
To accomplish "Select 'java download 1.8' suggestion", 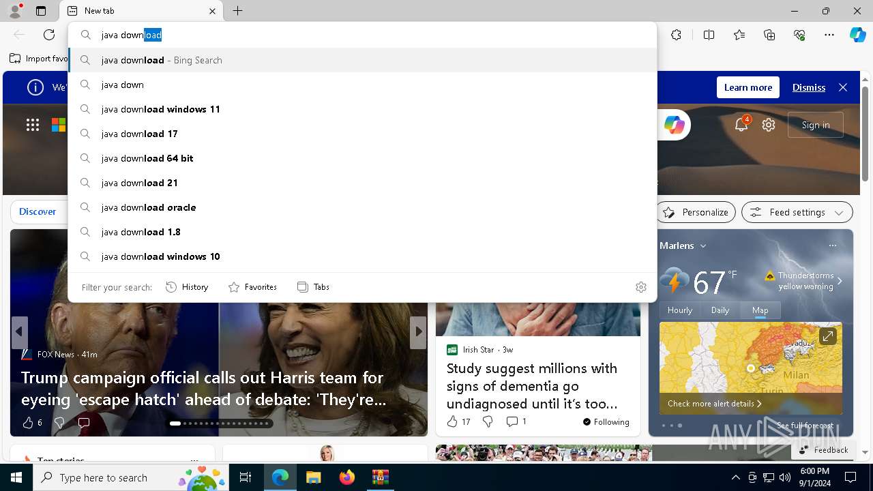I will 363,232.
